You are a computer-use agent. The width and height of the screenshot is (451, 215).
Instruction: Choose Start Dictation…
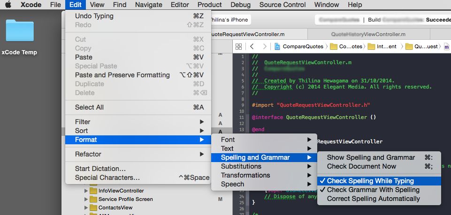(138, 169)
